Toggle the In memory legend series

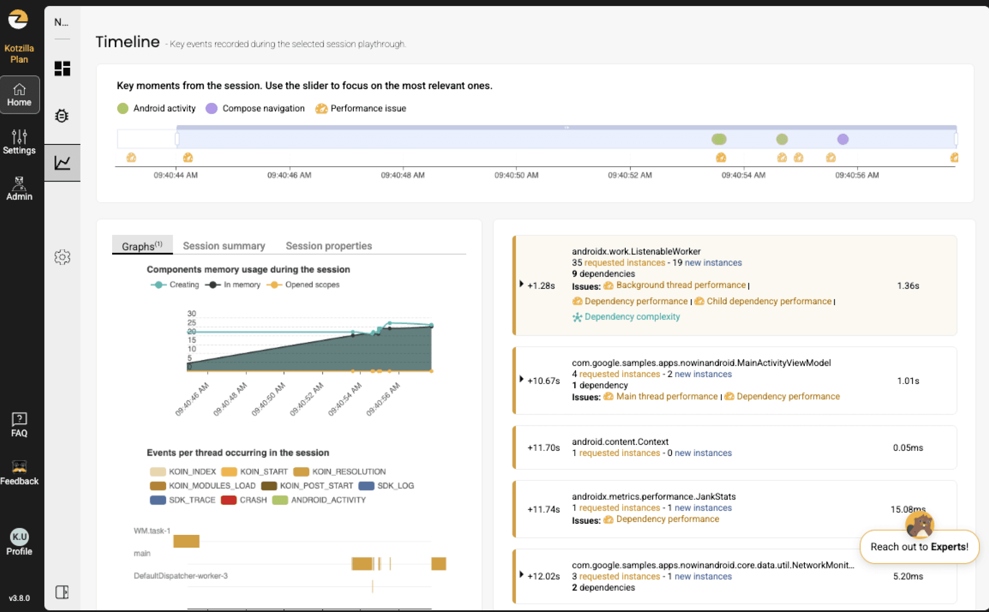tap(233, 285)
